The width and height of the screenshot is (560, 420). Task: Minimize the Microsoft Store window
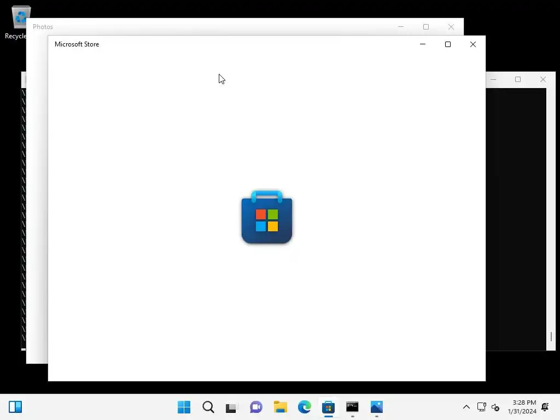coord(423,44)
